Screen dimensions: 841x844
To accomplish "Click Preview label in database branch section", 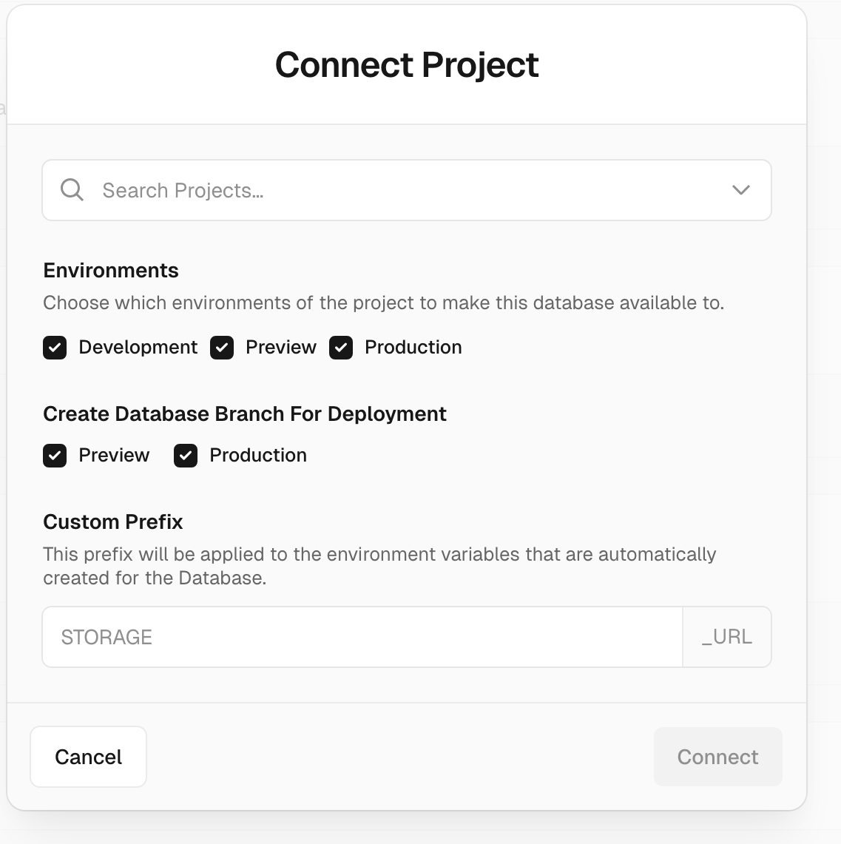I will [114, 456].
